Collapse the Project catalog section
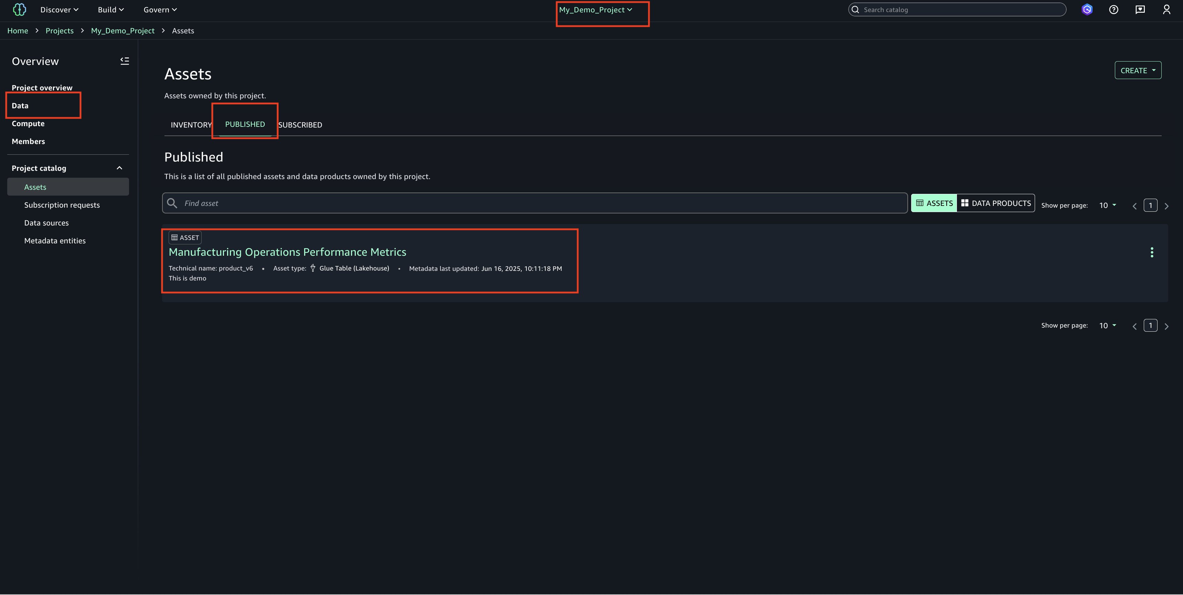The width and height of the screenshot is (1183, 595). [x=119, y=168]
